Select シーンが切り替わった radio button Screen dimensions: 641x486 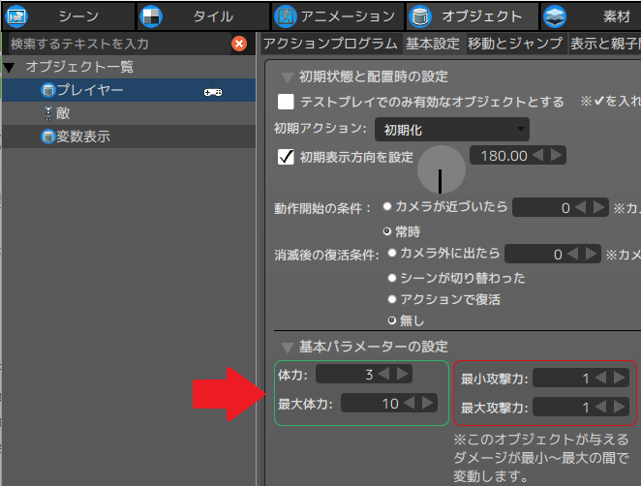coord(392,278)
